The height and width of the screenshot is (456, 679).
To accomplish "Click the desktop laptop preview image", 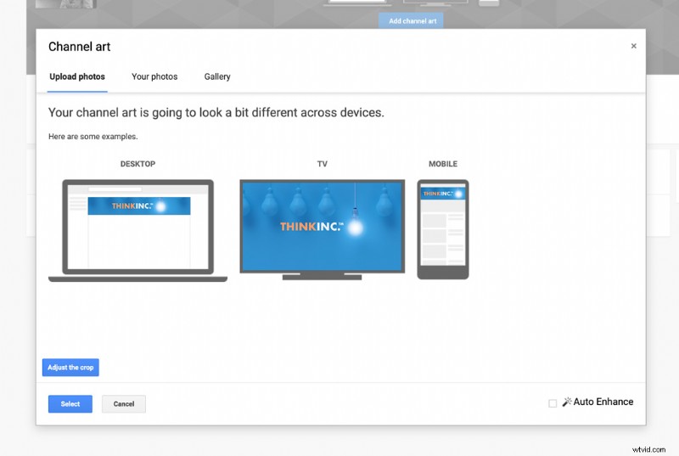I will coord(137,229).
